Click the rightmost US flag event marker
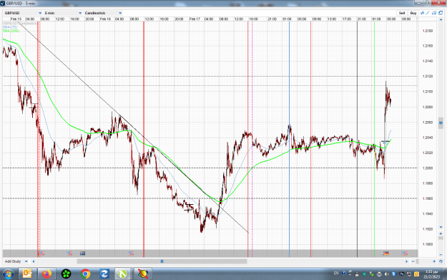 405,254
